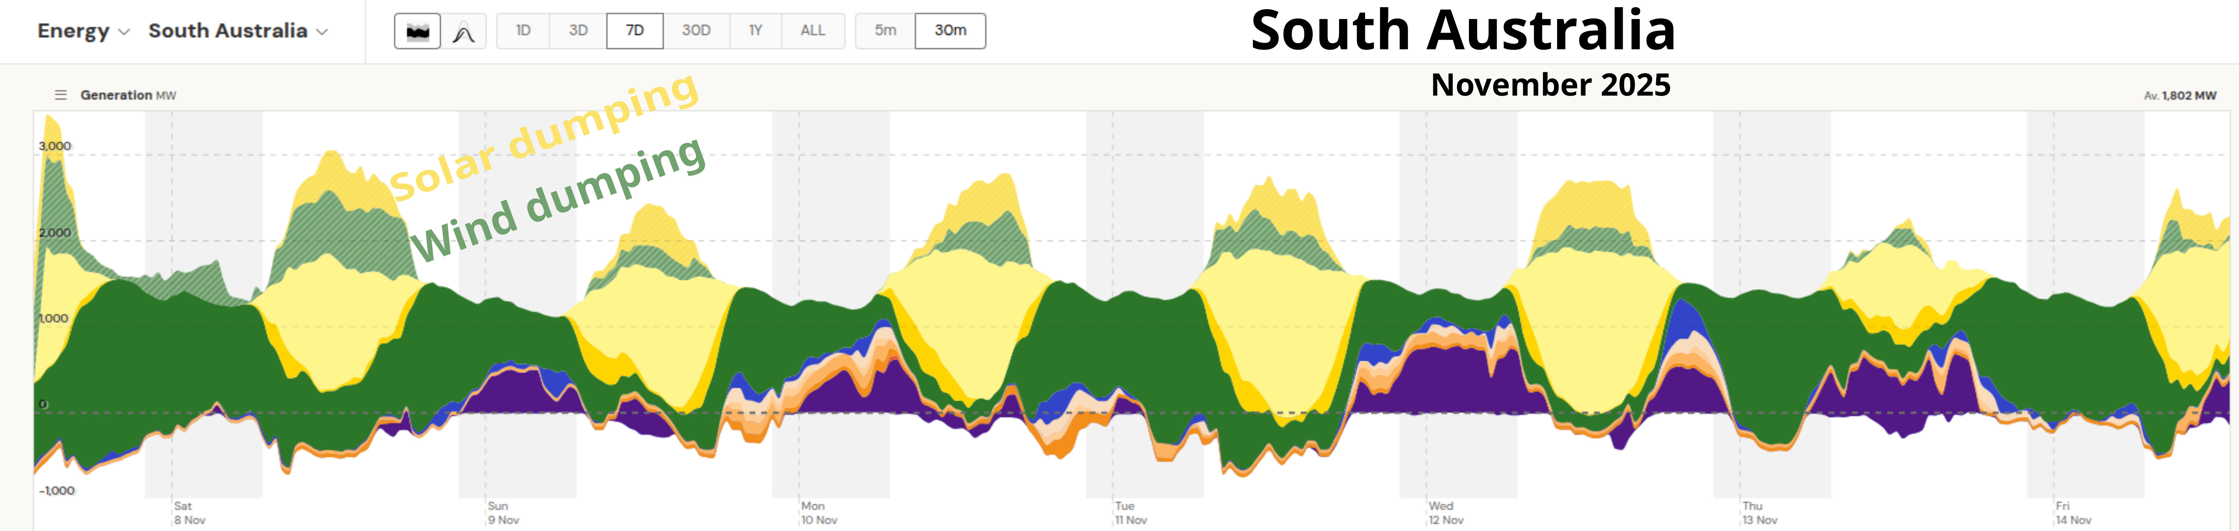Screen dimensions: 2239x531
Task: Expand the Energy view dropdown
Action: pyautogui.click(x=83, y=31)
